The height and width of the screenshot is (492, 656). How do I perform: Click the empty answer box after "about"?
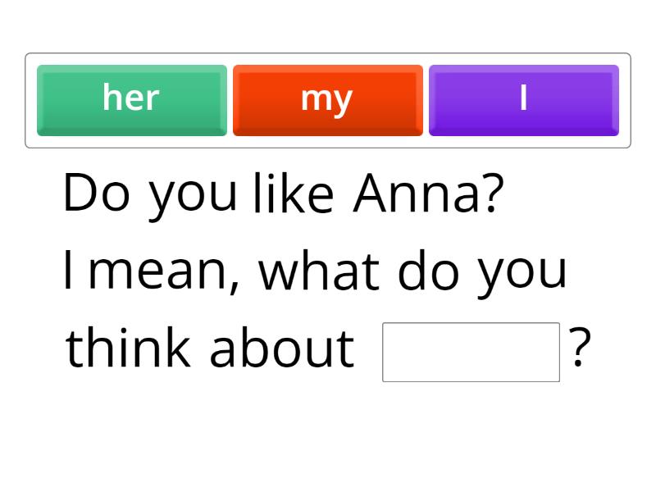pos(471,352)
